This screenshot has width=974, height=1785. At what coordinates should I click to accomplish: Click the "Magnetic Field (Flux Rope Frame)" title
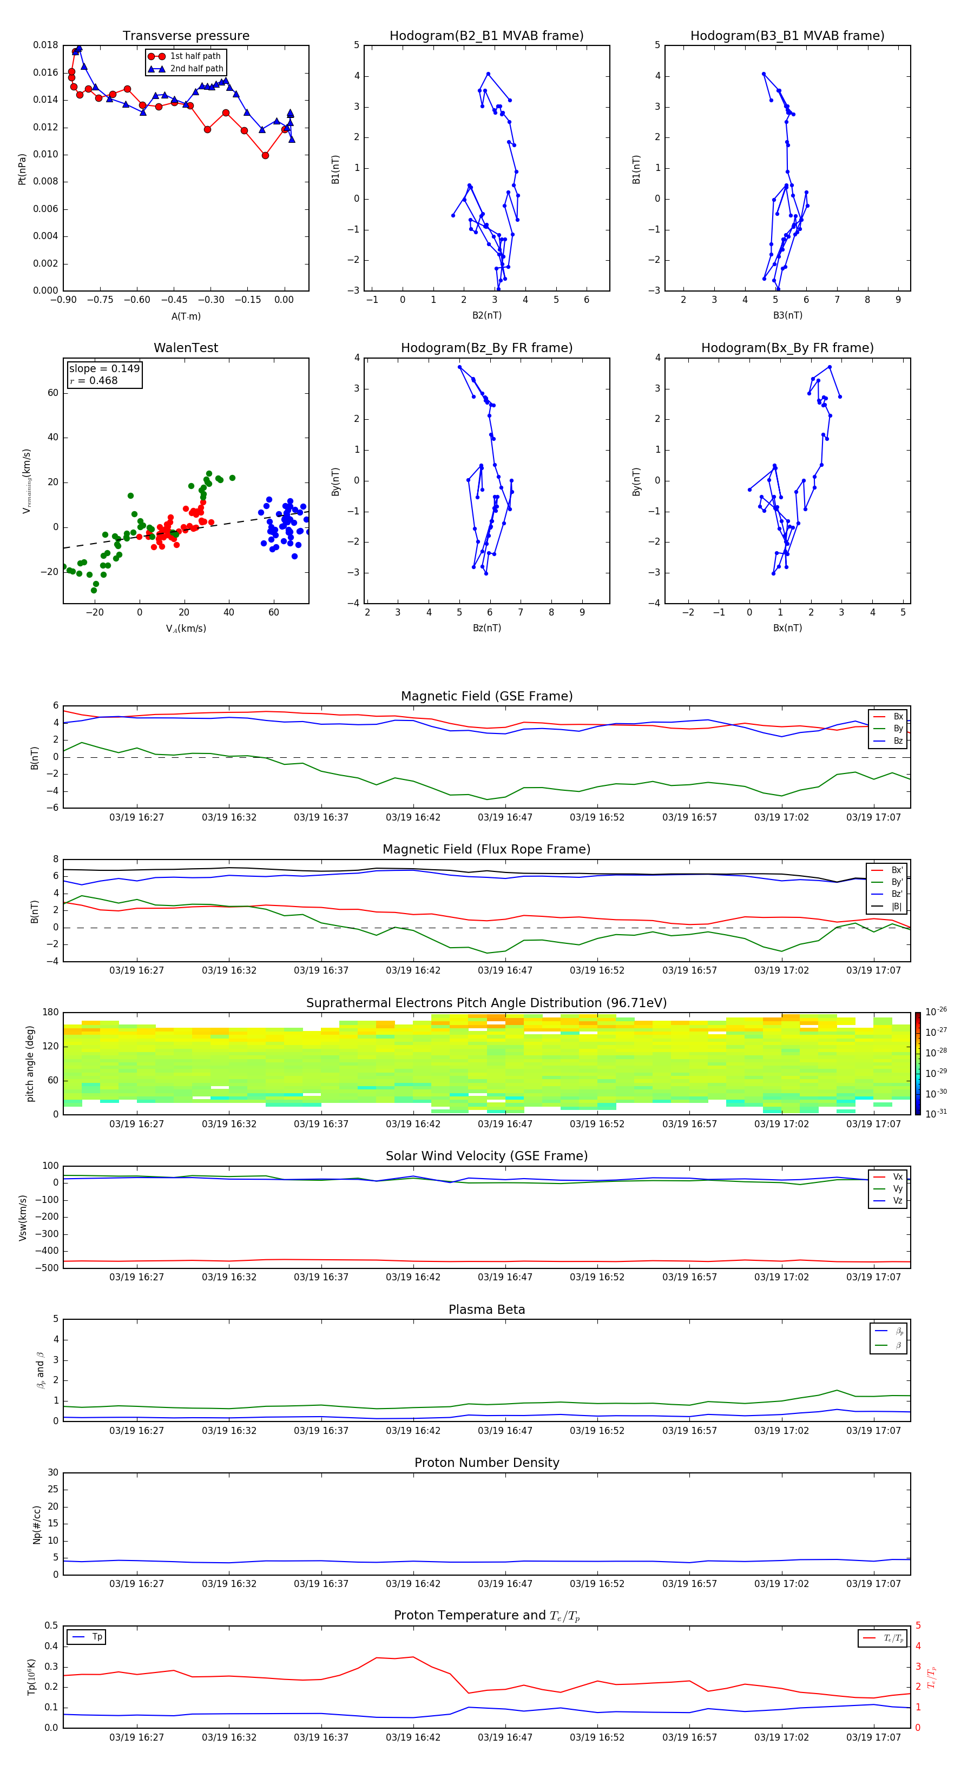click(x=486, y=850)
